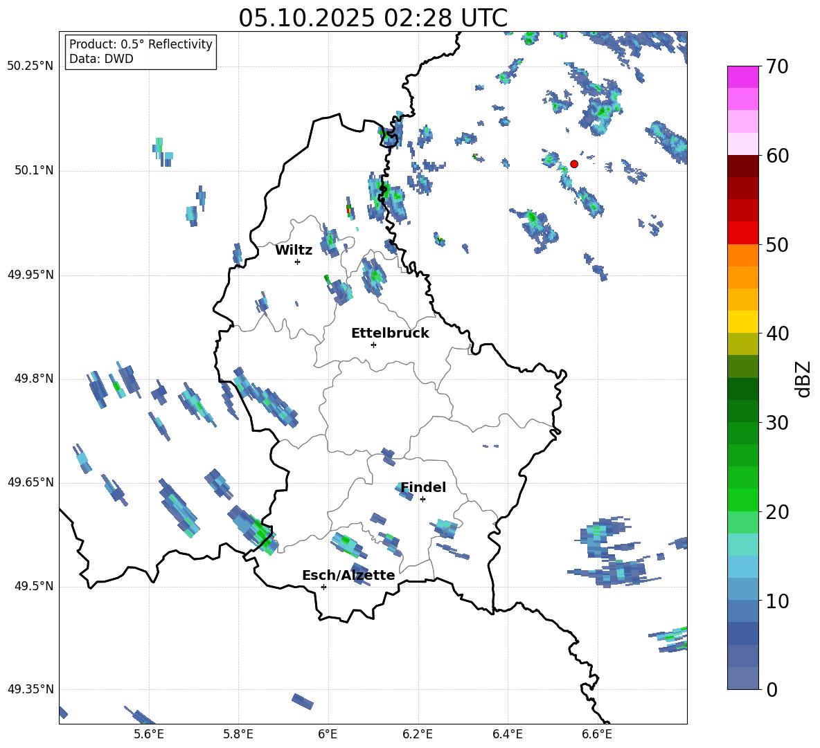
Task: Click the dark red colorbar swatch below 60
Action: click(x=742, y=166)
